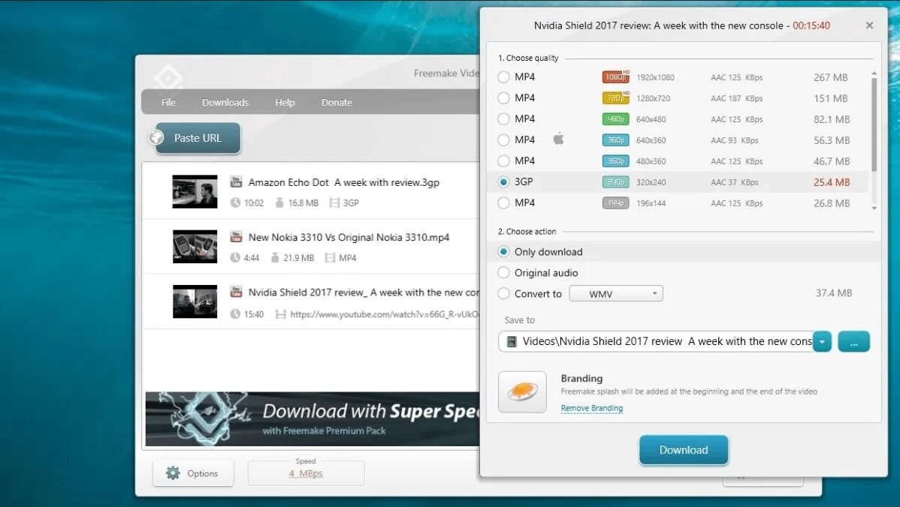The image size is (900, 507).
Task: Click the 240p quality badge
Action: (615, 182)
